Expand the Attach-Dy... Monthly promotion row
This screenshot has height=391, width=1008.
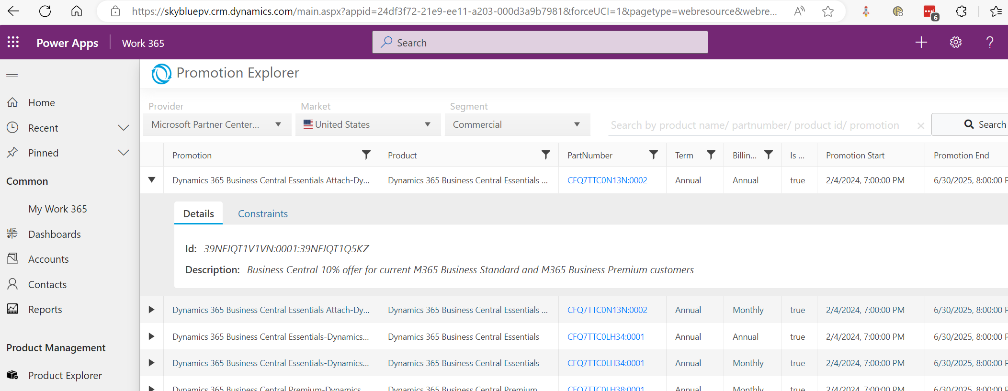[152, 310]
